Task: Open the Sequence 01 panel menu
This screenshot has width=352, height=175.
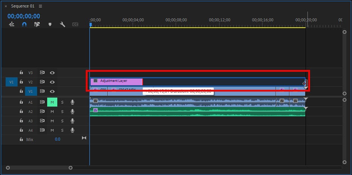Action: tap(40, 6)
